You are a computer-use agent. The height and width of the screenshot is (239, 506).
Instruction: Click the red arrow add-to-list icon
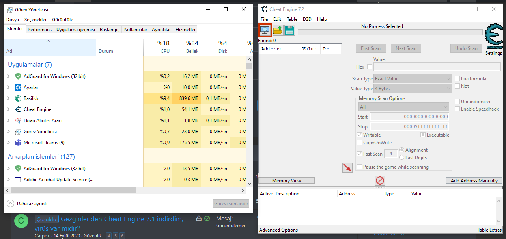point(347,168)
